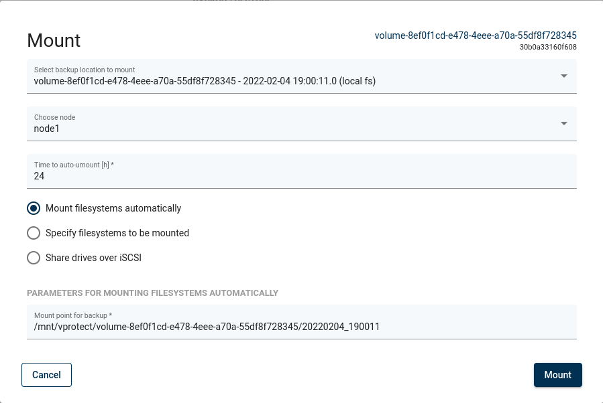This screenshot has width=603, height=403.
Task: Click the Choose node dropdown arrow
Action: pyautogui.click(x=564, y=123)
